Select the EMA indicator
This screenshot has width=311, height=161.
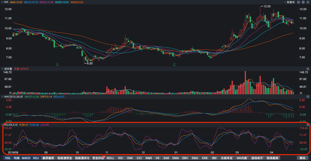click(195, 158)
